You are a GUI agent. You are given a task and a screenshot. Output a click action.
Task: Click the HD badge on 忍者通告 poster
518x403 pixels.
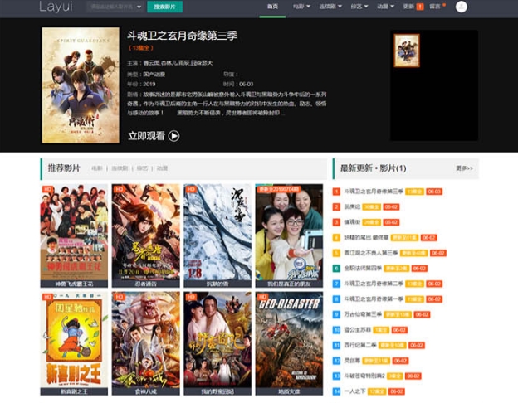[x=120, y=189]
